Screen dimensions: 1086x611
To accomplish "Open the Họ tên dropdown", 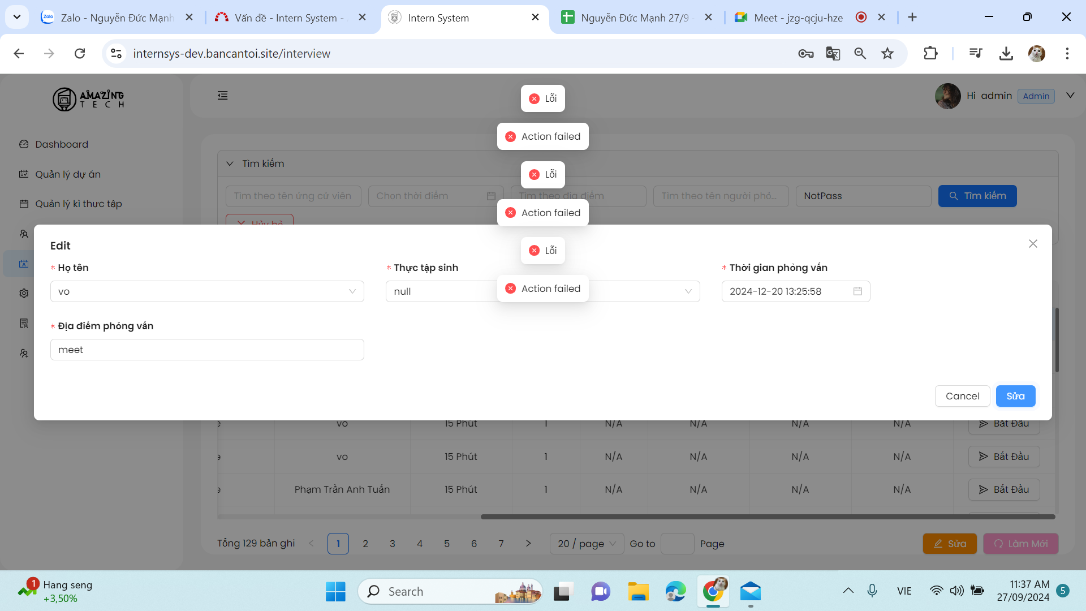I will click(207, 291).
